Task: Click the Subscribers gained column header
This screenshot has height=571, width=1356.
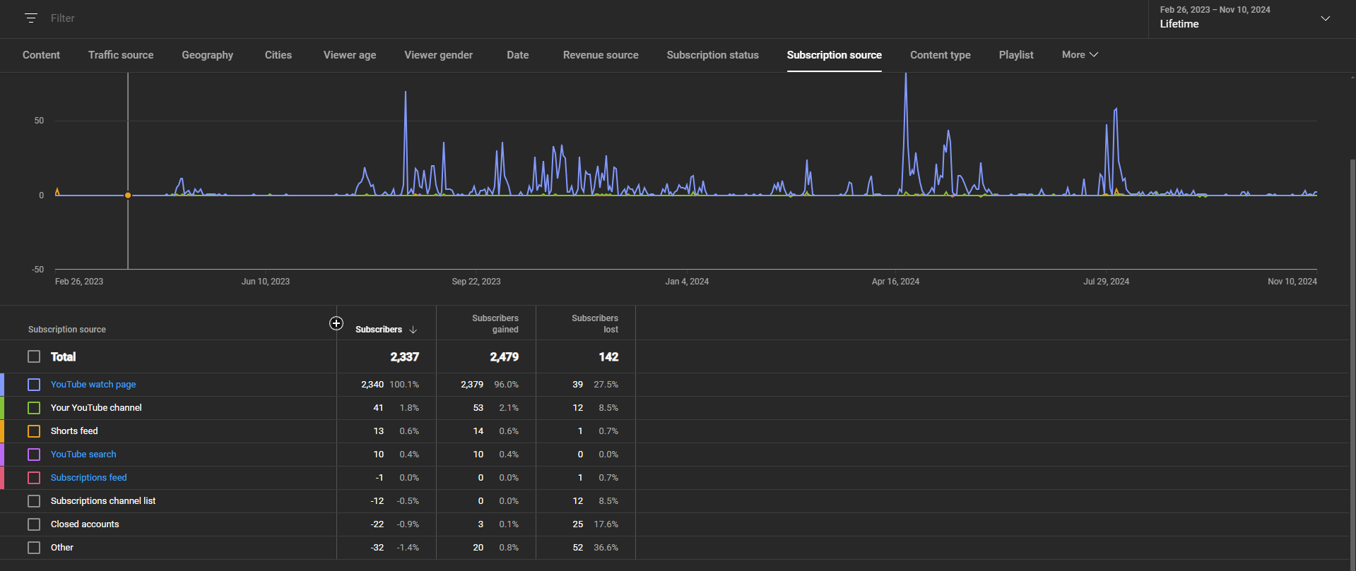Action: (495, 324)
